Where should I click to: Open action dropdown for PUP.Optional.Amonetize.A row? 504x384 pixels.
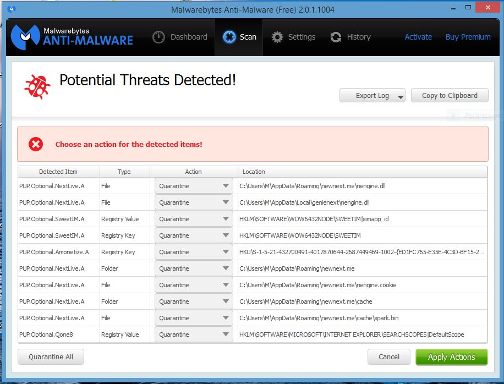point(194,252)
